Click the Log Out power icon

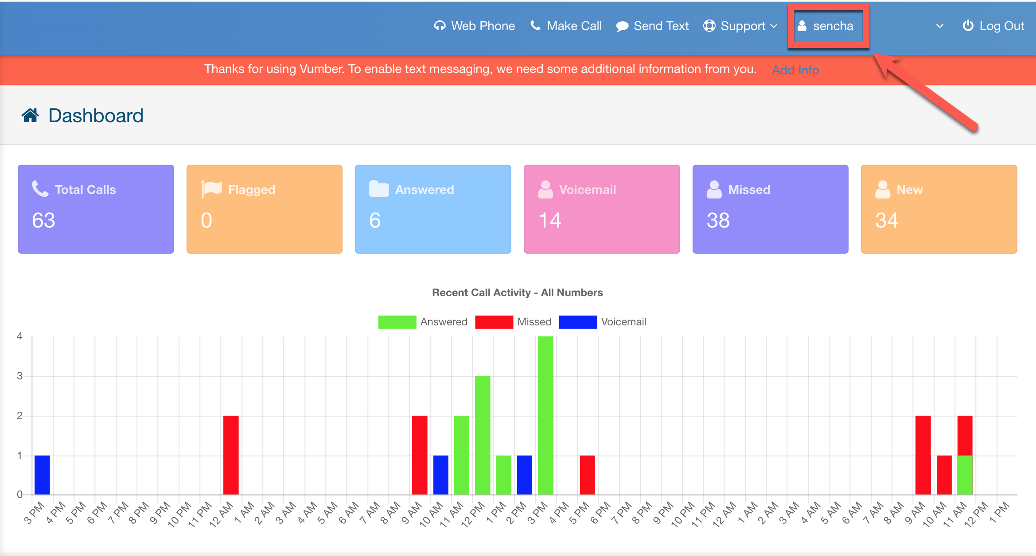point(968,26)
